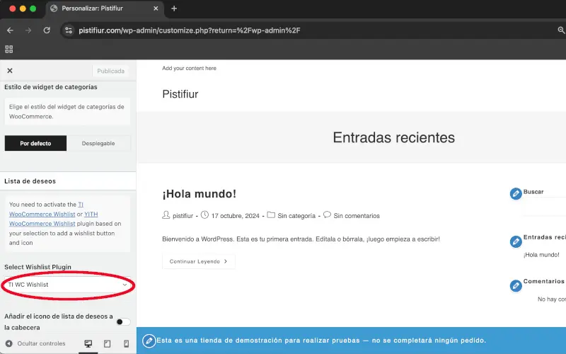This screenshot has width=566, height=354.
Task: Open site information icon in address bar
Action: point(69,30)
